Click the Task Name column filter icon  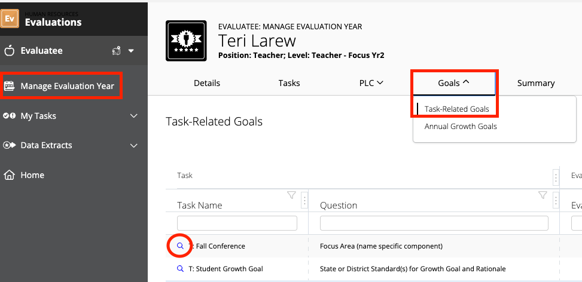click(x=292, y=195)
